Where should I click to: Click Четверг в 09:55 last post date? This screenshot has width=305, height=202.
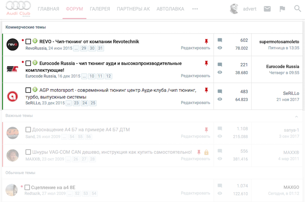pos(284,73)
